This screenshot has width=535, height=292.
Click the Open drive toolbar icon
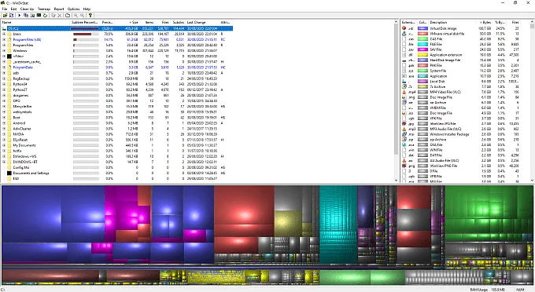coord(5,16)
